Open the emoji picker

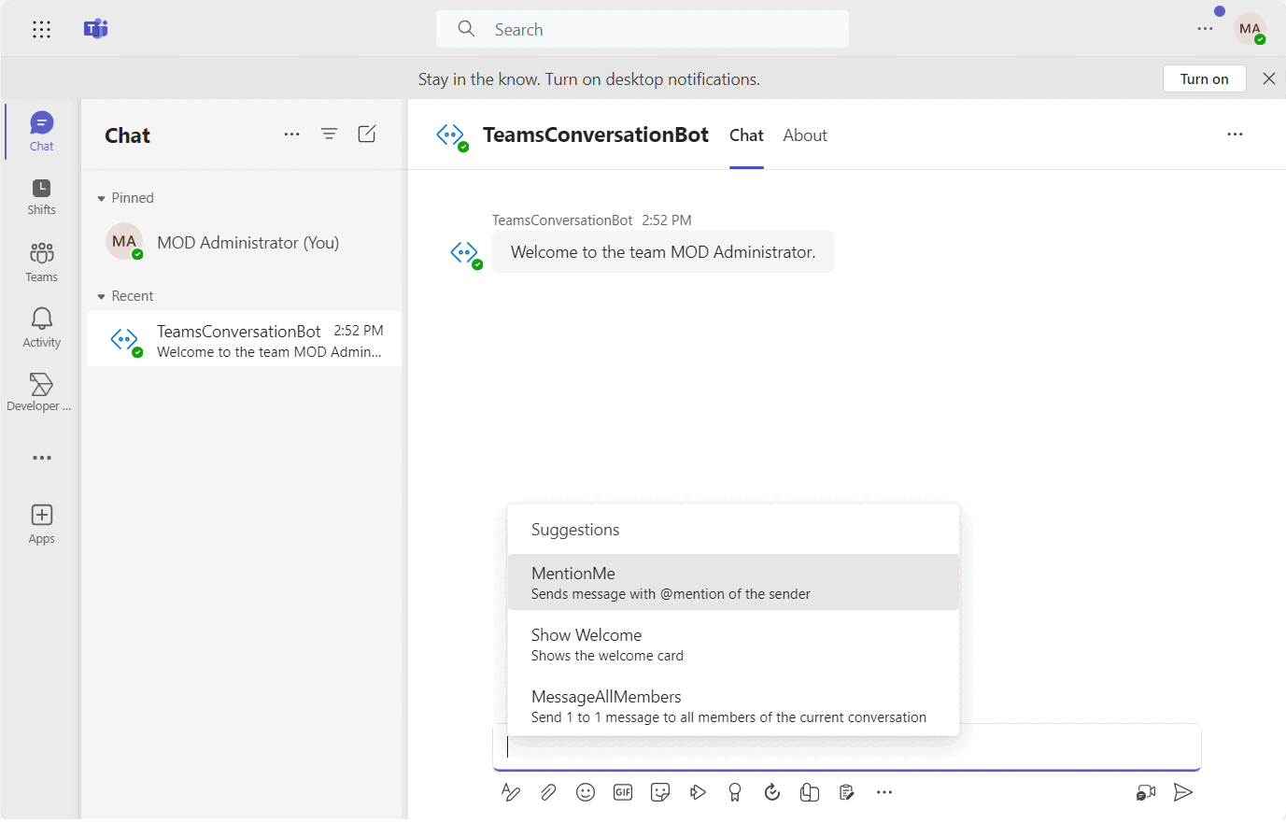click(x=586, y=792)
